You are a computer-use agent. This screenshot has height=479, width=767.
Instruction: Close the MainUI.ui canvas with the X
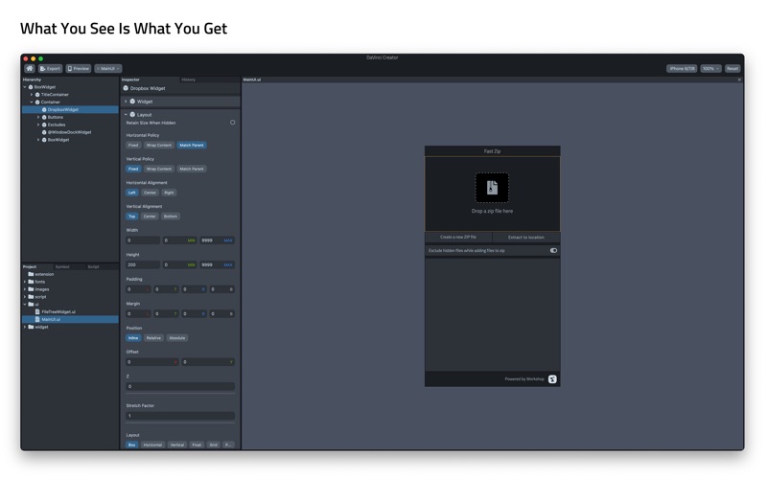(x=739, y=80)
